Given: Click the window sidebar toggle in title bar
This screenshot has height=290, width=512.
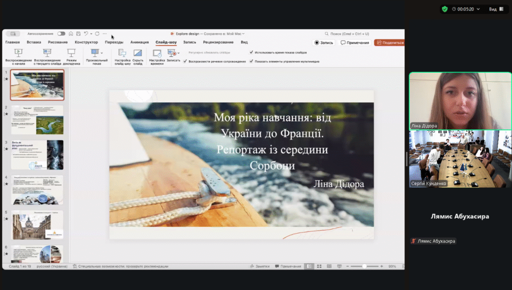Looking at the screenshot, I should (13, 33).
